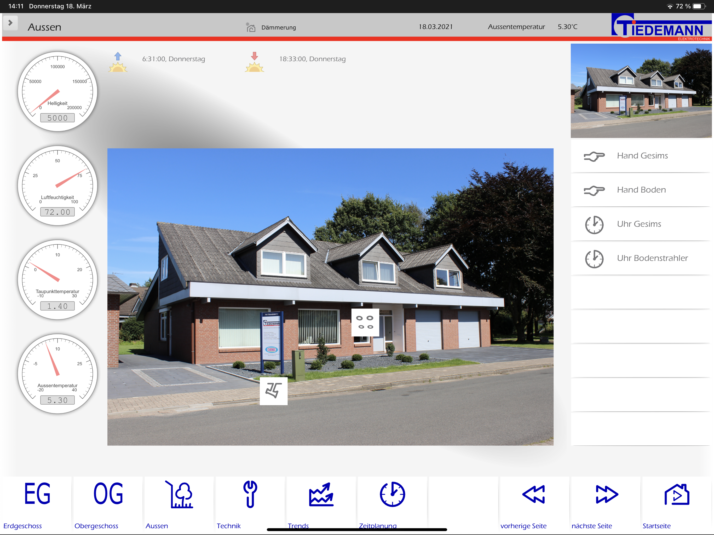The image size is (714, 535).
Task: Click the Helligkeit value field 5000
Action: pyautogui.click(x=57, y=118)
